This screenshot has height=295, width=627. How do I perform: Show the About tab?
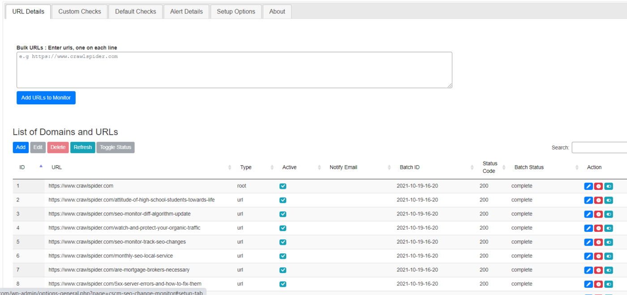pos(277,12)
